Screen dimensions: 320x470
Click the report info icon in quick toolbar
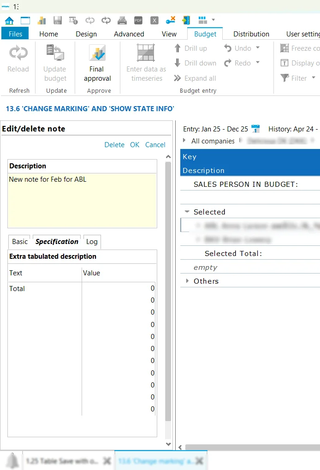click(73, 21)
